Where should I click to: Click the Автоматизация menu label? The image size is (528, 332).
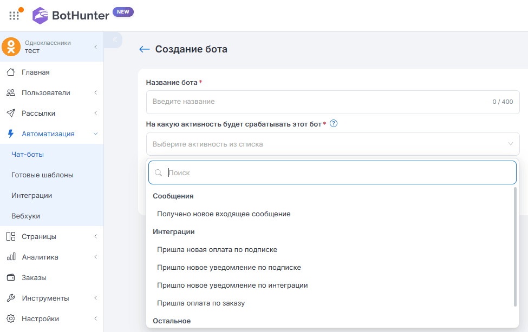48,134
